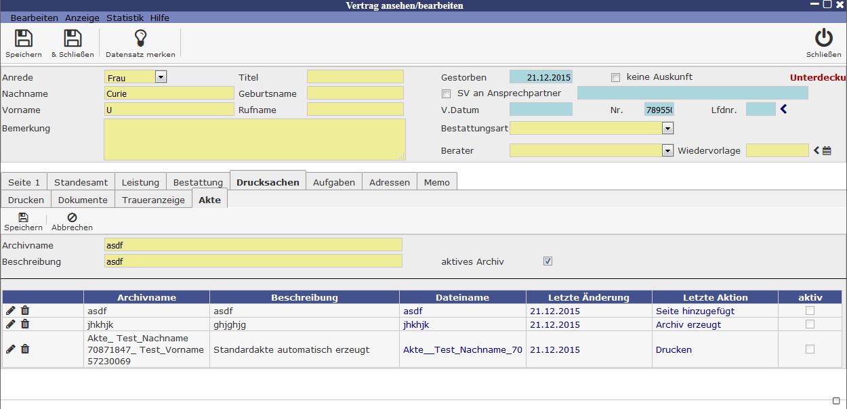Viewport: 847px width, 409px height.
Task: Open the Berater dropdown list
Action: (667, 150)
